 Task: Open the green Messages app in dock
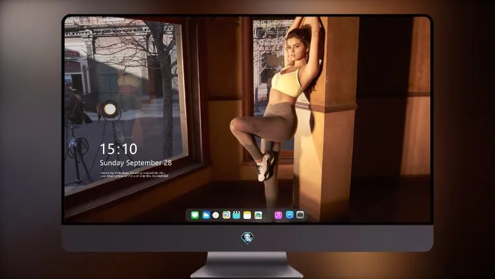pos(195,216)
